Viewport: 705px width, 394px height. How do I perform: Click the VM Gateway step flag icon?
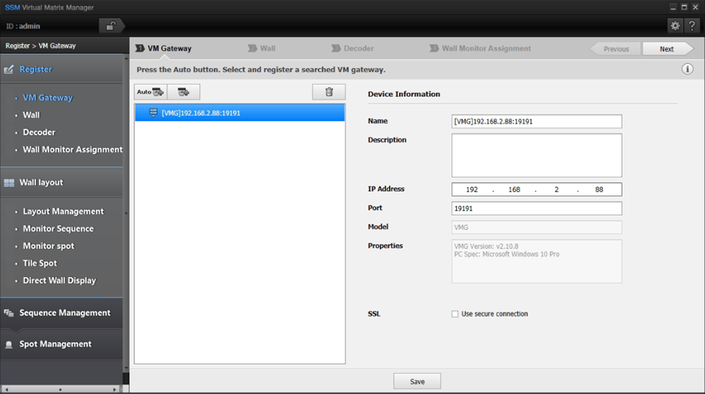pos(140,48)
